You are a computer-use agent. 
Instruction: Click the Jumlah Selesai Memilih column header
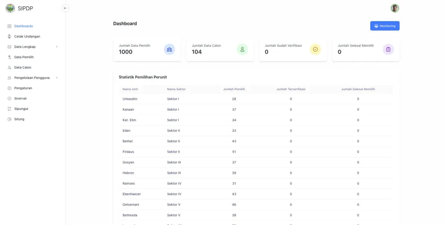[x=358, y=89]
